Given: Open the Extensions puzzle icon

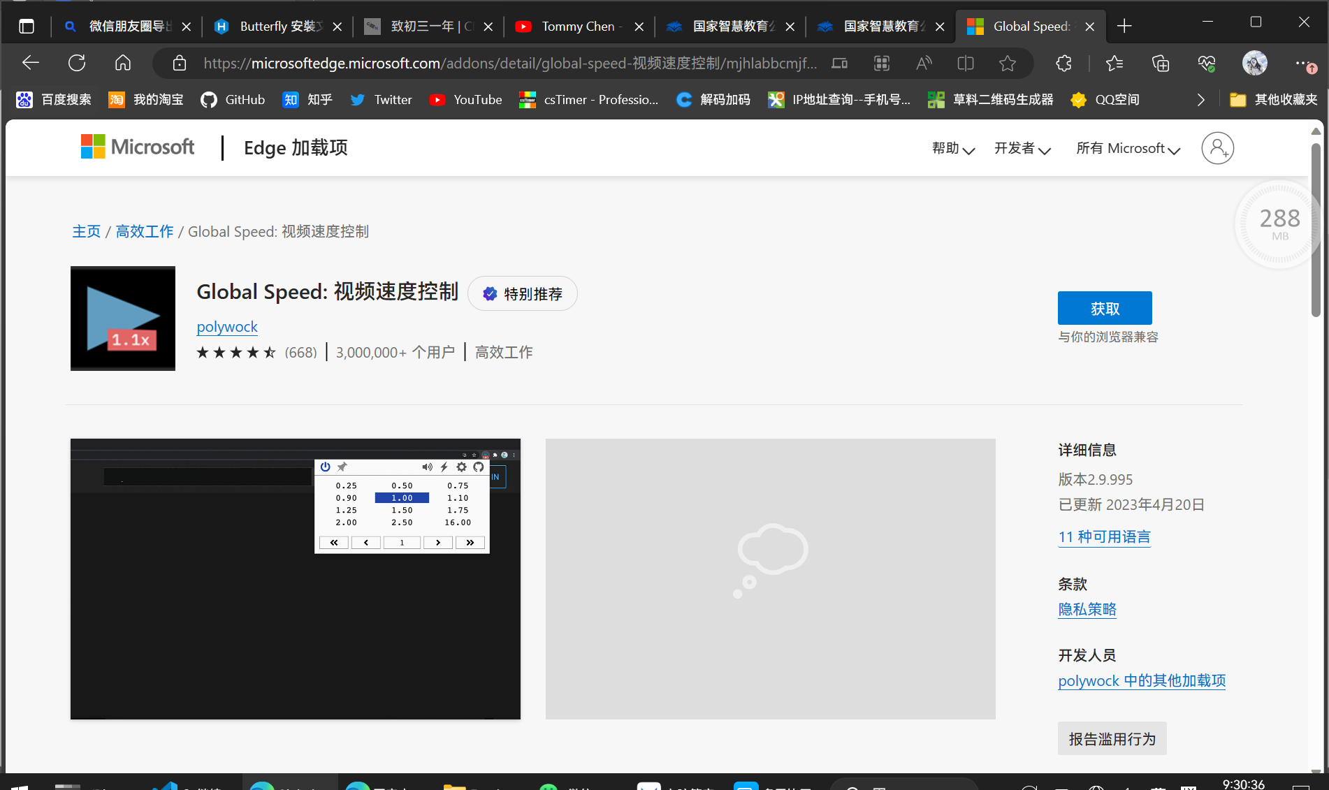Looking at the screenshot, I should [1063, 64].
